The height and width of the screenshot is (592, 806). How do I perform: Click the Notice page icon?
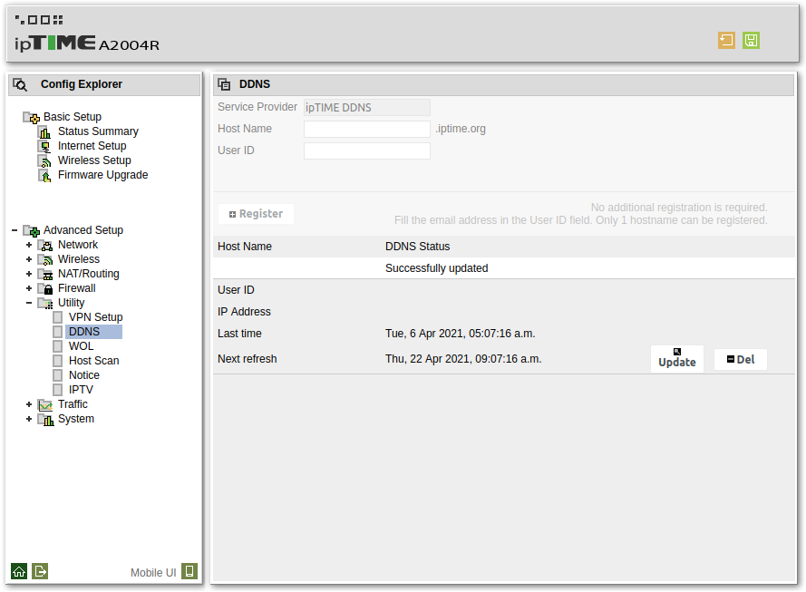58,375
